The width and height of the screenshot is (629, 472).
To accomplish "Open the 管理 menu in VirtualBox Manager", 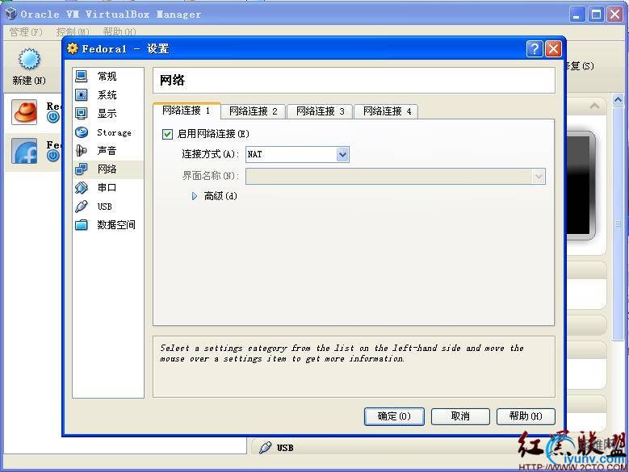I will (26, 32).
